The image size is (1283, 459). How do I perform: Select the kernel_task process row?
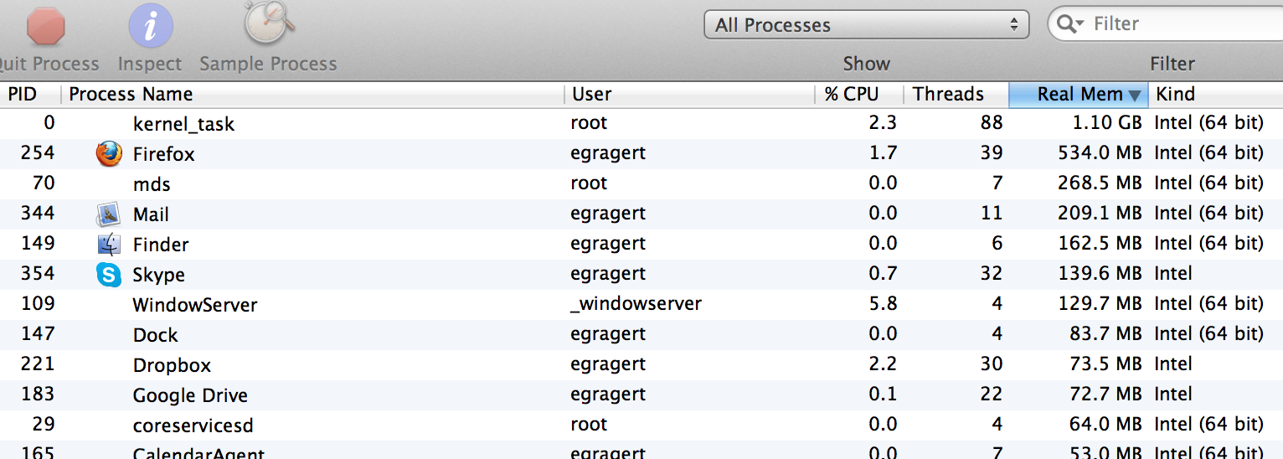(641, 123)
